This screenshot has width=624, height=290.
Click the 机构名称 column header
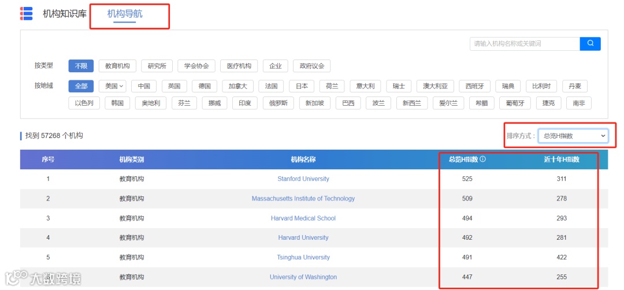point(303,159)
